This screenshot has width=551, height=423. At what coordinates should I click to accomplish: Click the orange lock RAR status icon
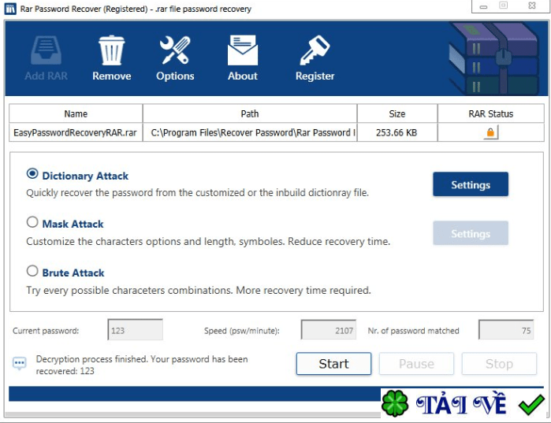coord(490,132)
